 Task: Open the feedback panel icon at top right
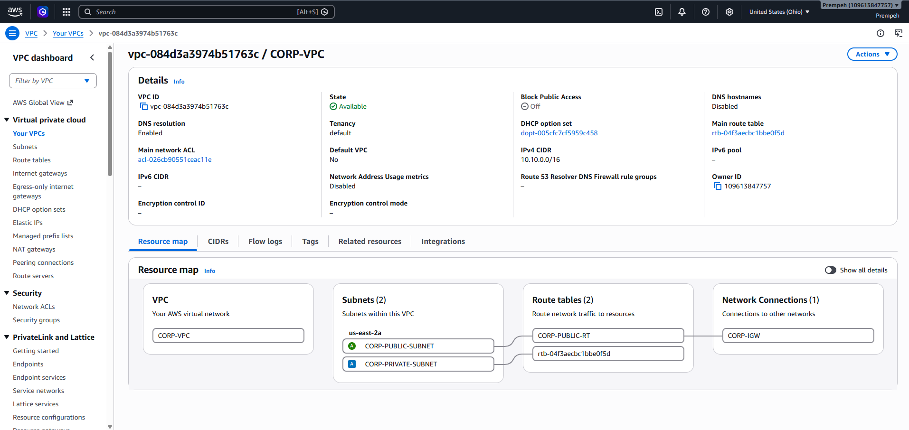pyautogui.click(x=899, y=33)
